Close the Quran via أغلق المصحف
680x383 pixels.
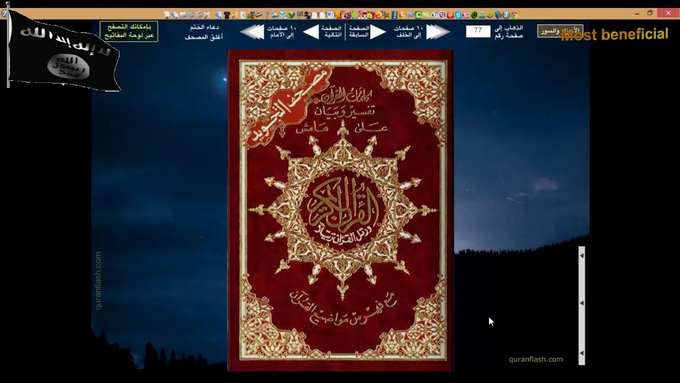coord(203,37)
